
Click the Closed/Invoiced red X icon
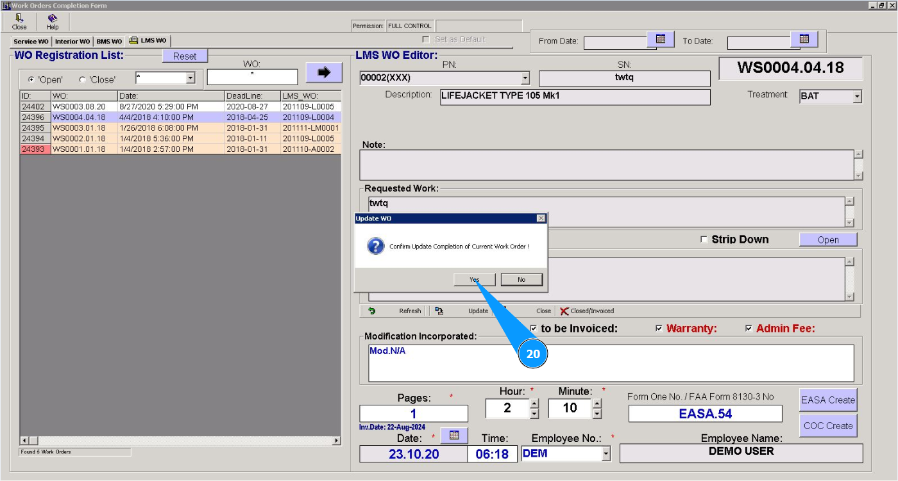click(564, 311)
